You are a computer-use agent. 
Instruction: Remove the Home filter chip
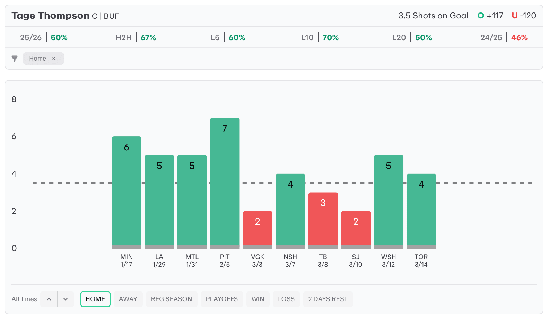coord(54,59)
